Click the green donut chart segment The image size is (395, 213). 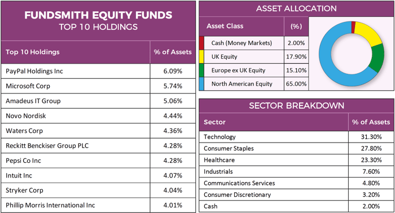tap(377, 58)
